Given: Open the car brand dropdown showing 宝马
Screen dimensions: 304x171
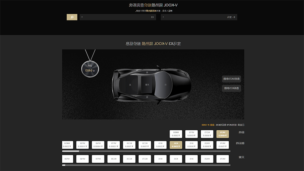Looking at the screenshot, I should pyautogui.click(x=199, y=17).
